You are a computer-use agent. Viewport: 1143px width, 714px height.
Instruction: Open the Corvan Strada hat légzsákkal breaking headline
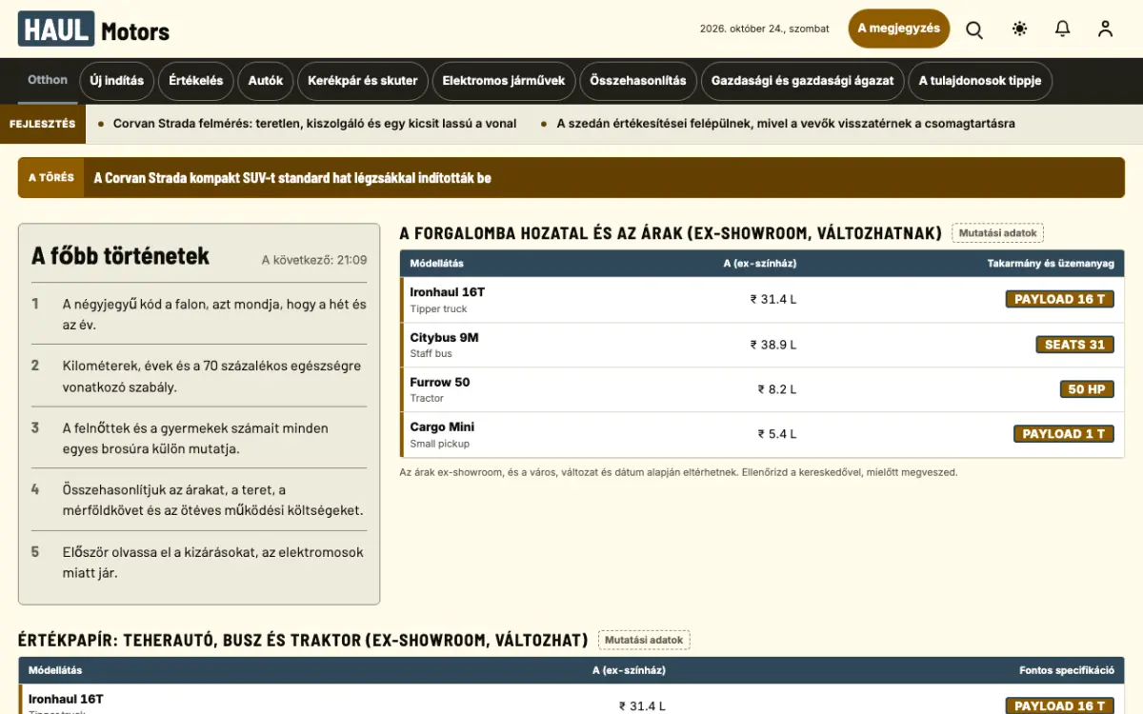coord(292,178)
